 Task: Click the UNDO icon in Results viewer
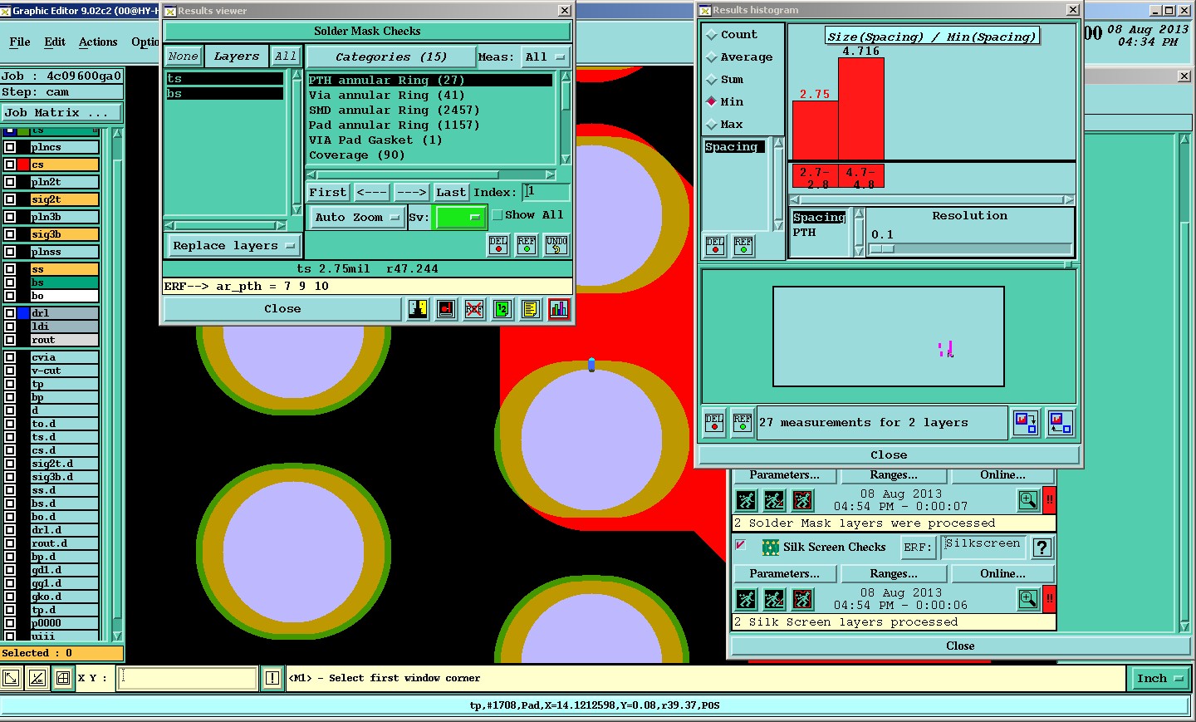pyautogui.click(x=556, y=245)
